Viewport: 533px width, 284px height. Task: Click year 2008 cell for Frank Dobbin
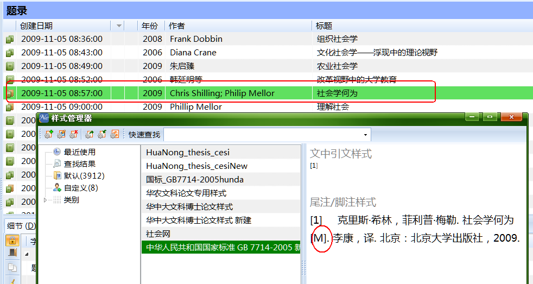(153, 39)
